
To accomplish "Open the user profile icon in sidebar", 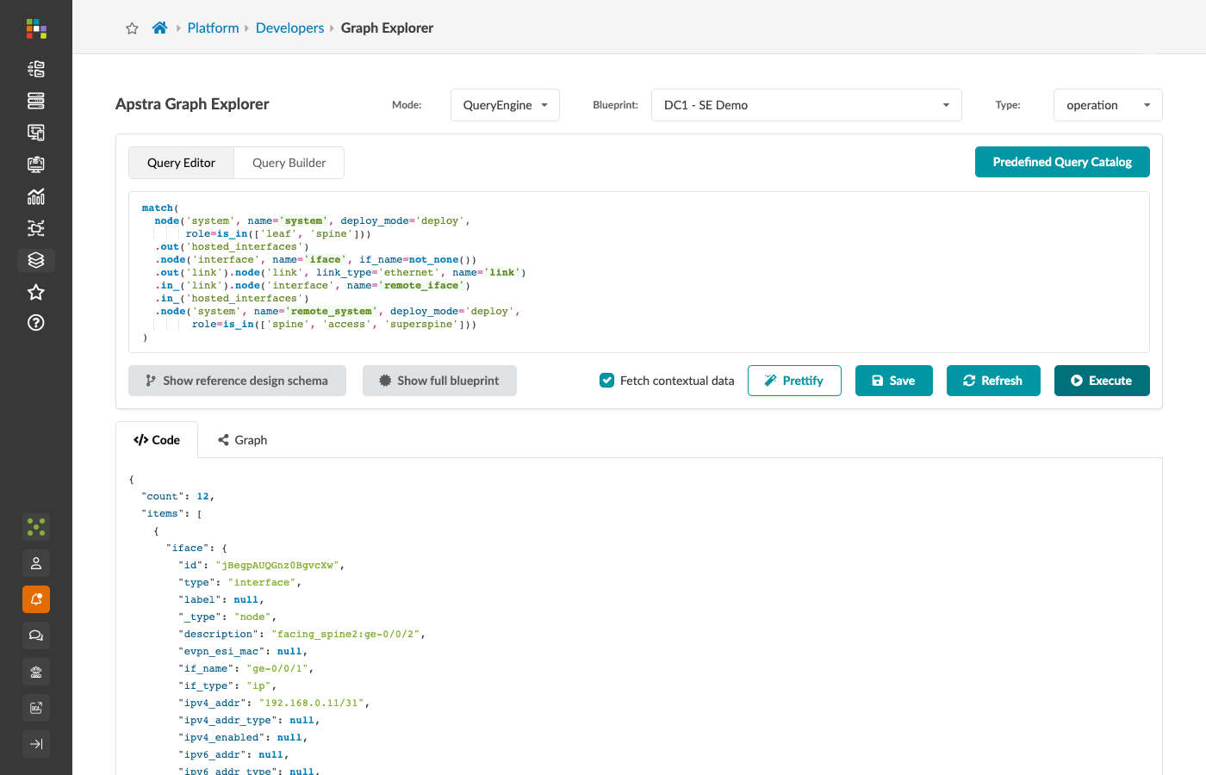I will tap(36, 563).
